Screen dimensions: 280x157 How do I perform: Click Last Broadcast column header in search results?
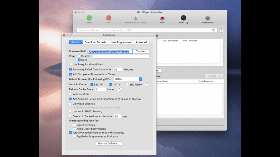172,41
